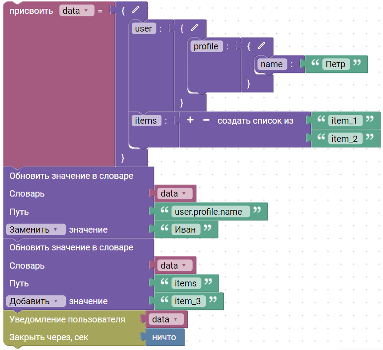Click the minus icon in the create list block
The image size is (383, 350).
206,120
